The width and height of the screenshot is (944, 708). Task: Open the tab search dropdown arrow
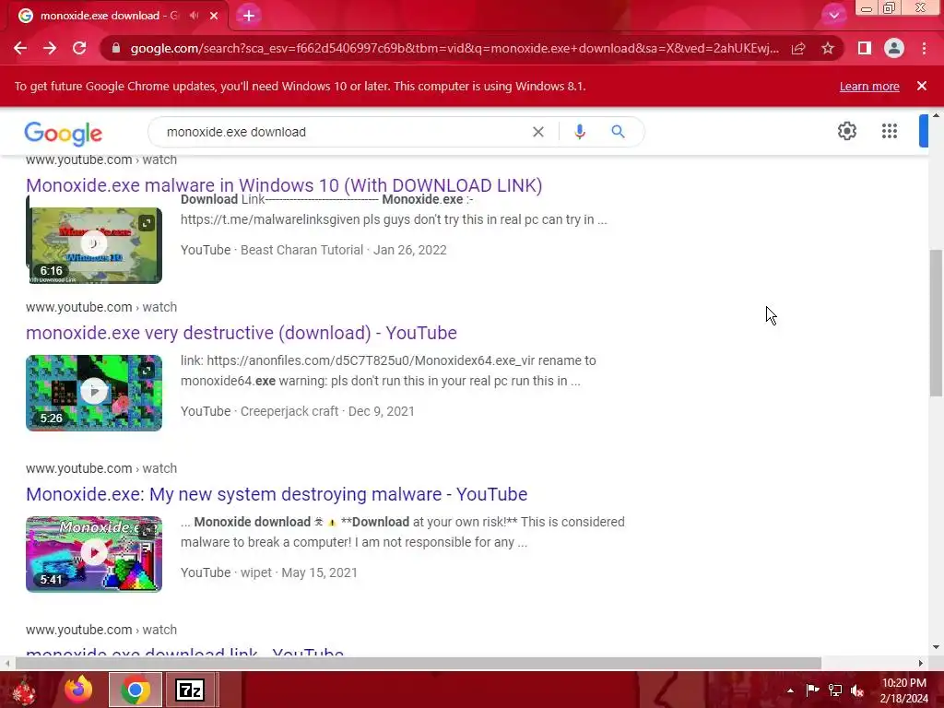tap(833, 16)
